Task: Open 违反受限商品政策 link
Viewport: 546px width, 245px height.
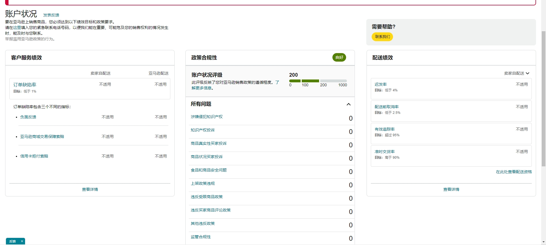Action: pyautogui.click(x=206, y=197)
